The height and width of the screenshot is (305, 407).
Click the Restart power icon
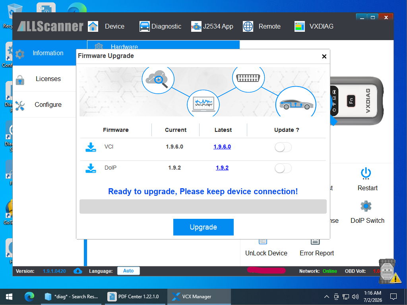(366, 173)
